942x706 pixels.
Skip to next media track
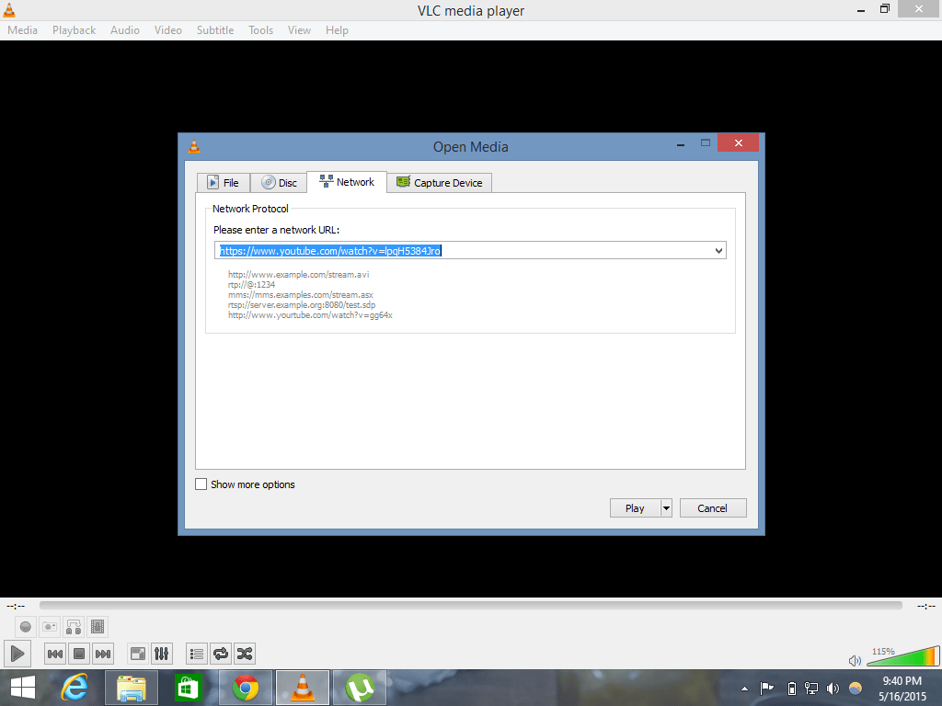click(x=103, y=654)
